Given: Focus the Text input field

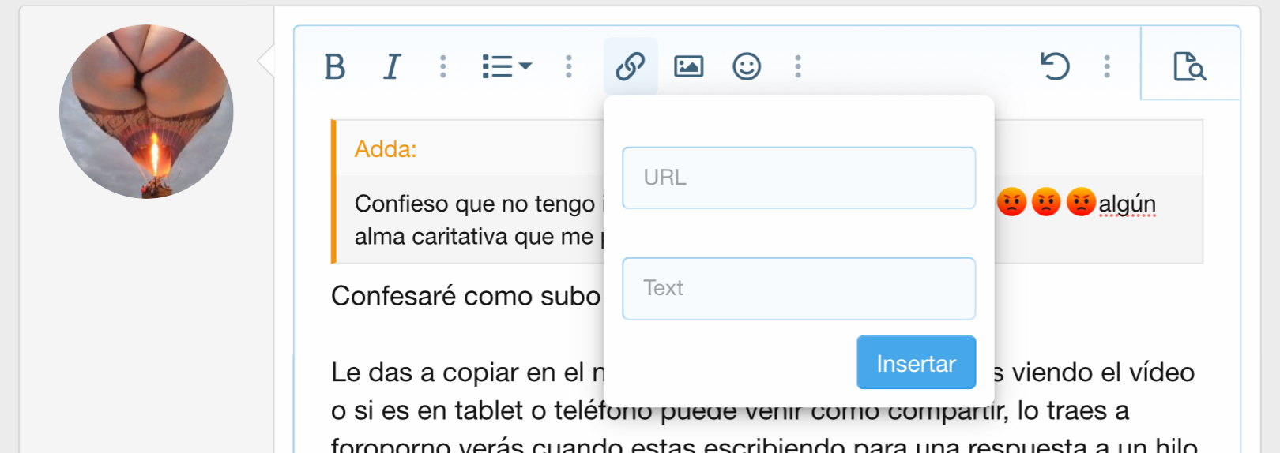Looking at the screenshot, I should coord(799,288).
